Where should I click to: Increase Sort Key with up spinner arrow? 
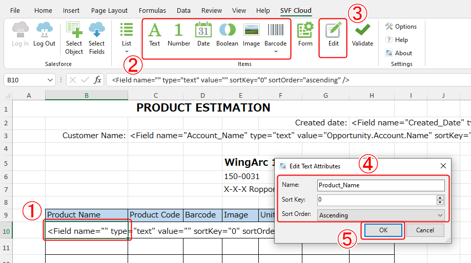pos(440,198)
